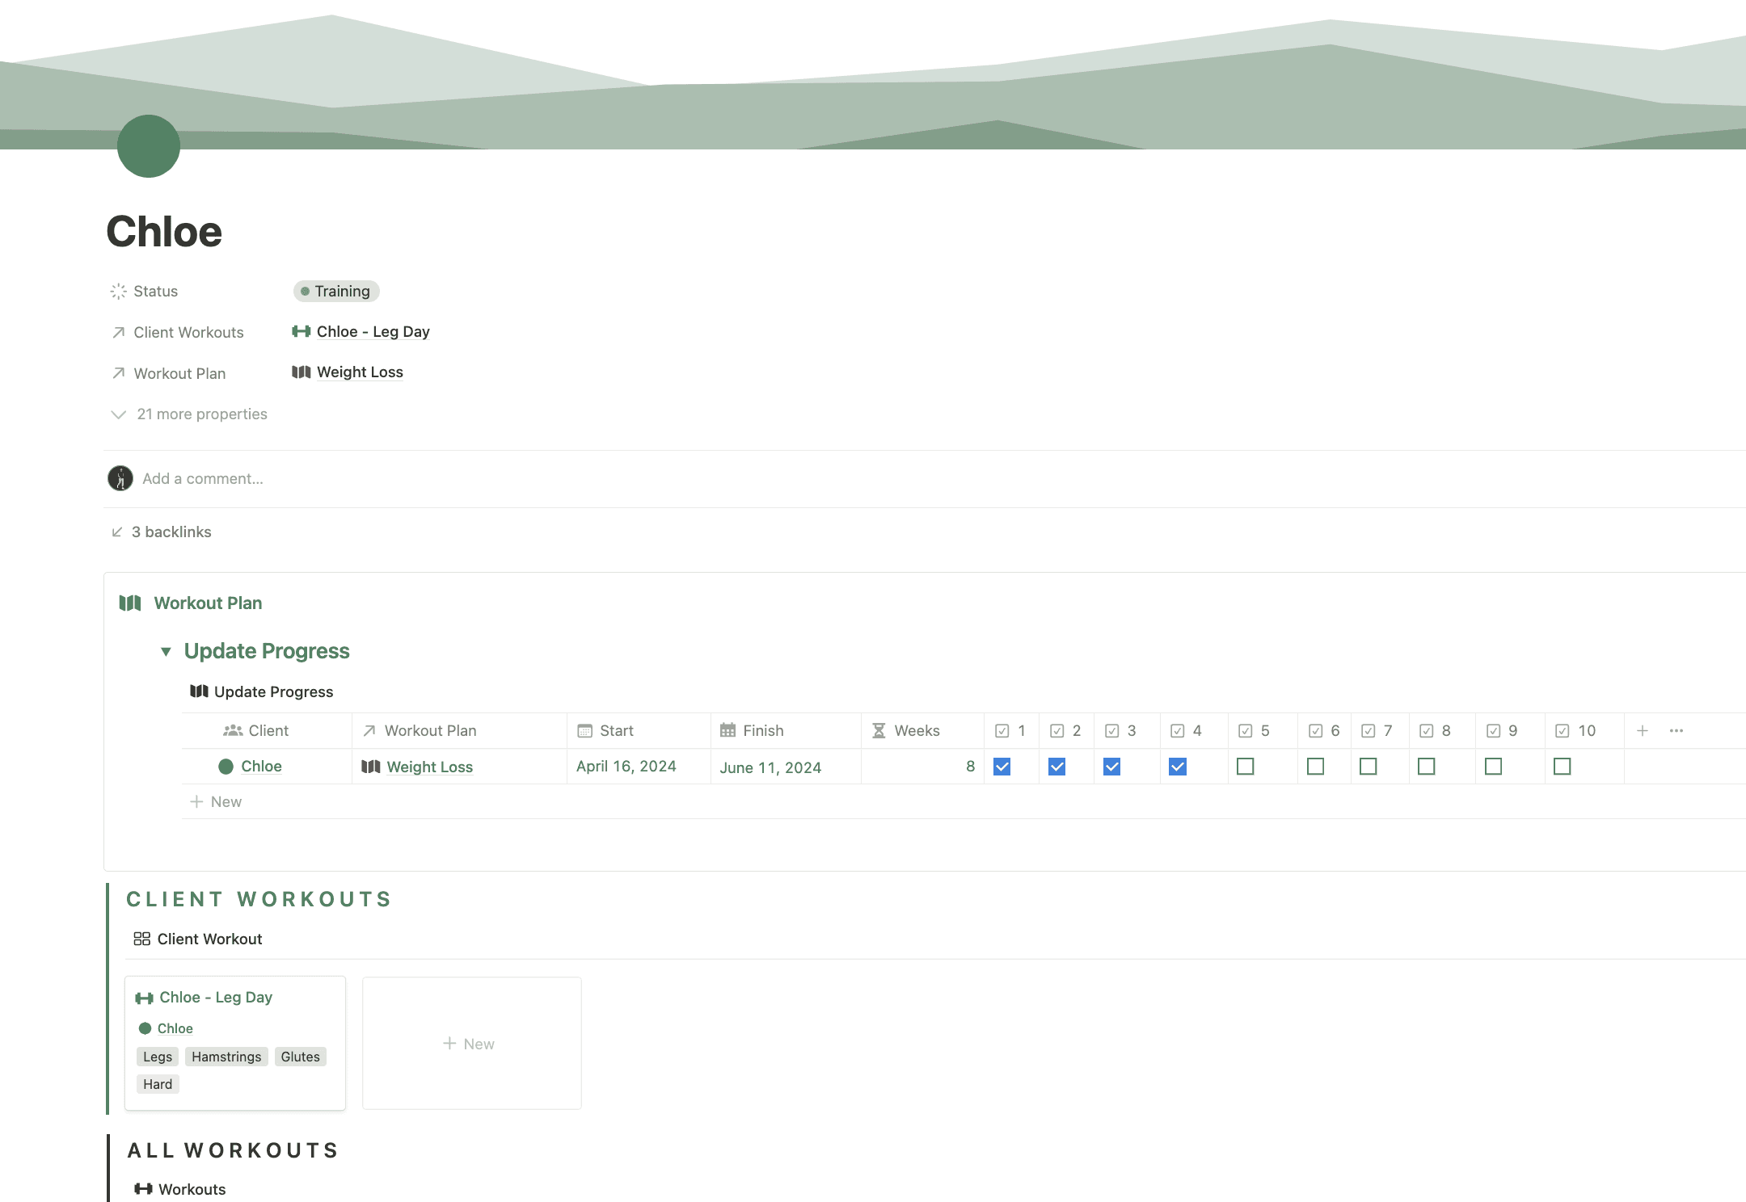1746x1202 pixels.
Task: Click the map icon next to Weight Loss
Action: click(301, 372)
